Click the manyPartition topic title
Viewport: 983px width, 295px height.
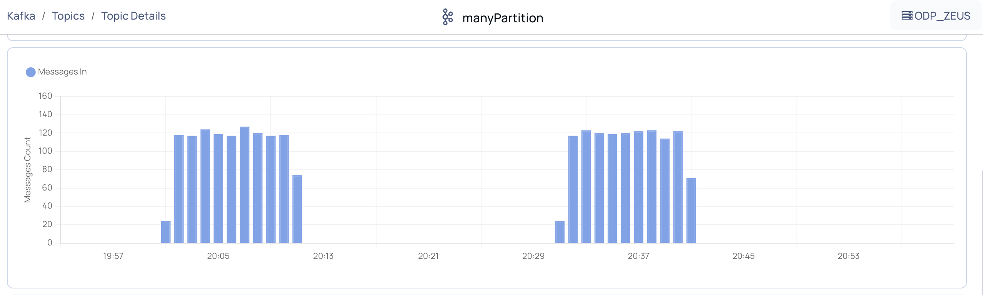[503, 18]
